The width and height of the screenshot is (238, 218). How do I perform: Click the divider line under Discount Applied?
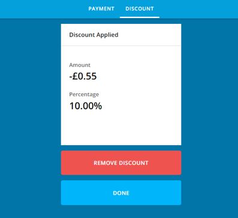(121, 45)
